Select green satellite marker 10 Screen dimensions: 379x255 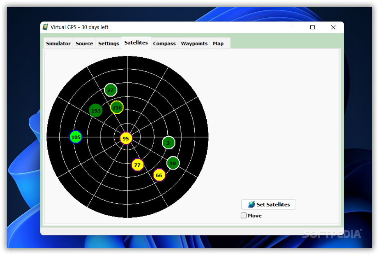[x=173, y=163]
